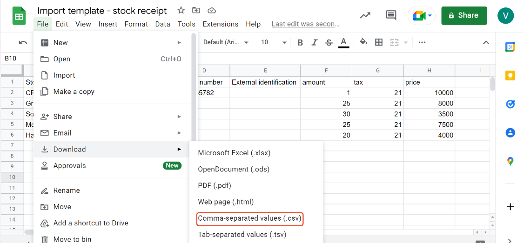524x243 pixels.
Task: Open the Format menu
Action: (x=136, y=24)
